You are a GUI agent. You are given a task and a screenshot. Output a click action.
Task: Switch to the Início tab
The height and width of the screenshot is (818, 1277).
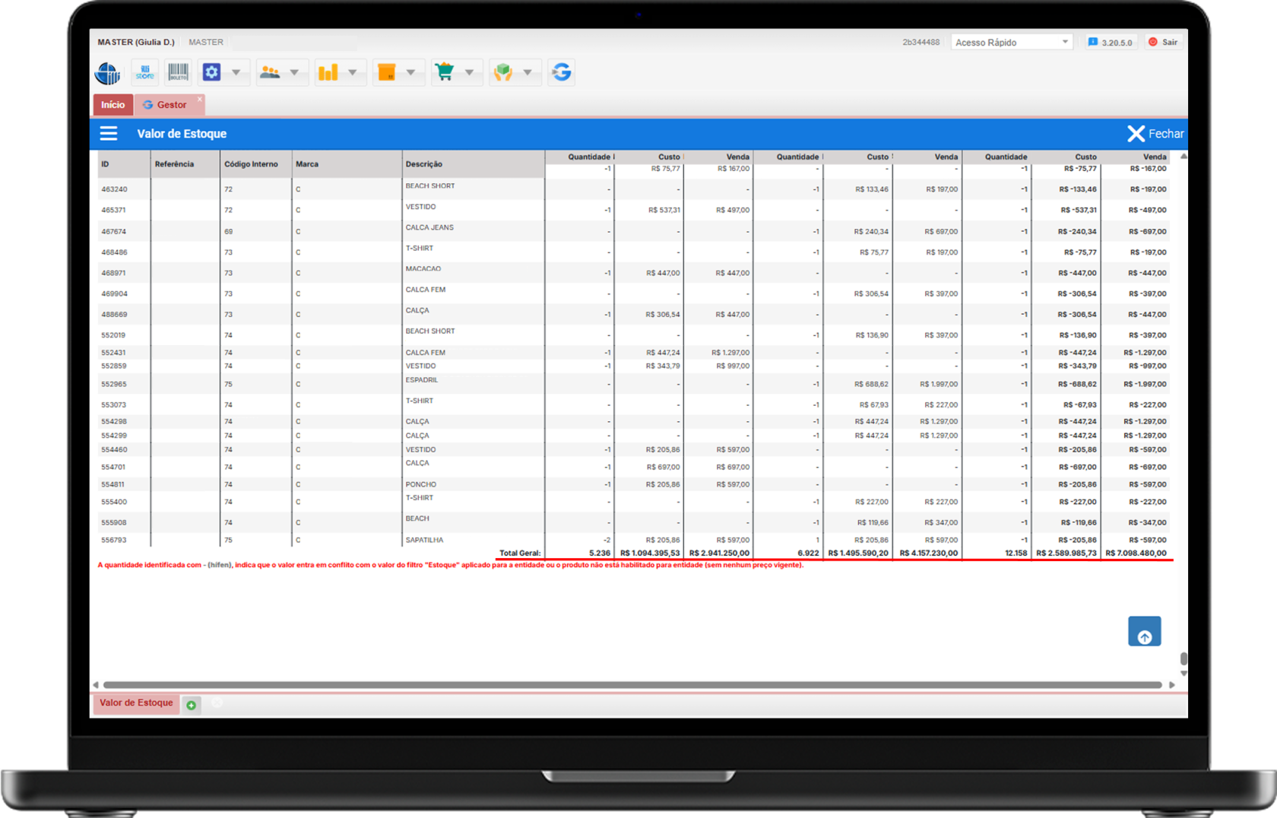[112, 105]
